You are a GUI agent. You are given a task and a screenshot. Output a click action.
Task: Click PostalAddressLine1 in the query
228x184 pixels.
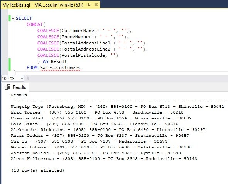[86, 43]
